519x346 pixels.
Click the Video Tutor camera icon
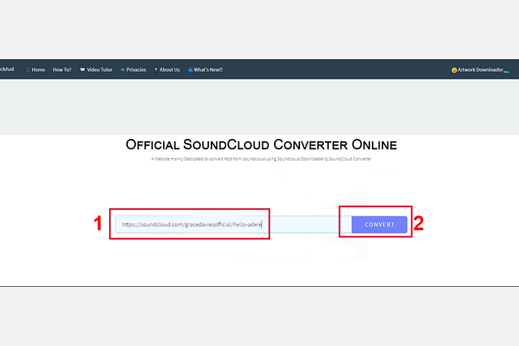pyautogui.click(x=83, y=69)
